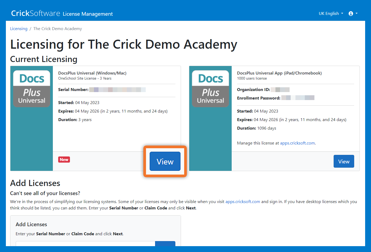Expand the UK English language dropdown
The image size is (371, 252).
tap(331, 14)
